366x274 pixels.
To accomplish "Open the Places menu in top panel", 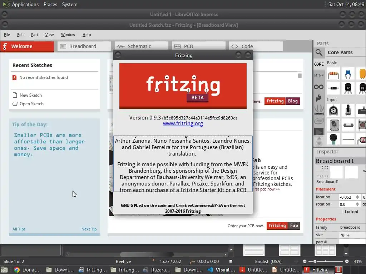I will click(x=50, y=4).
